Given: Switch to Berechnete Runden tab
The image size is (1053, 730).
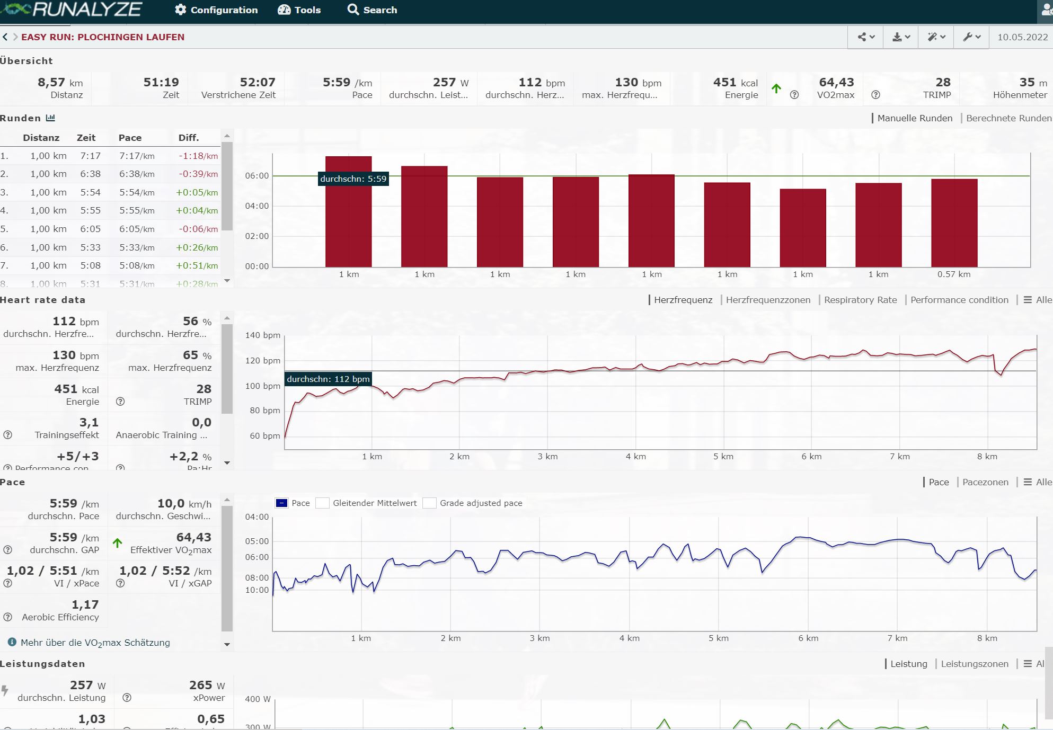Looking at the screenshot, I should (1008, 118).
